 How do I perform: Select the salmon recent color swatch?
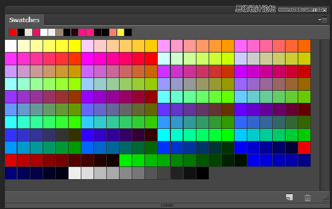click(x=113, y=33)
